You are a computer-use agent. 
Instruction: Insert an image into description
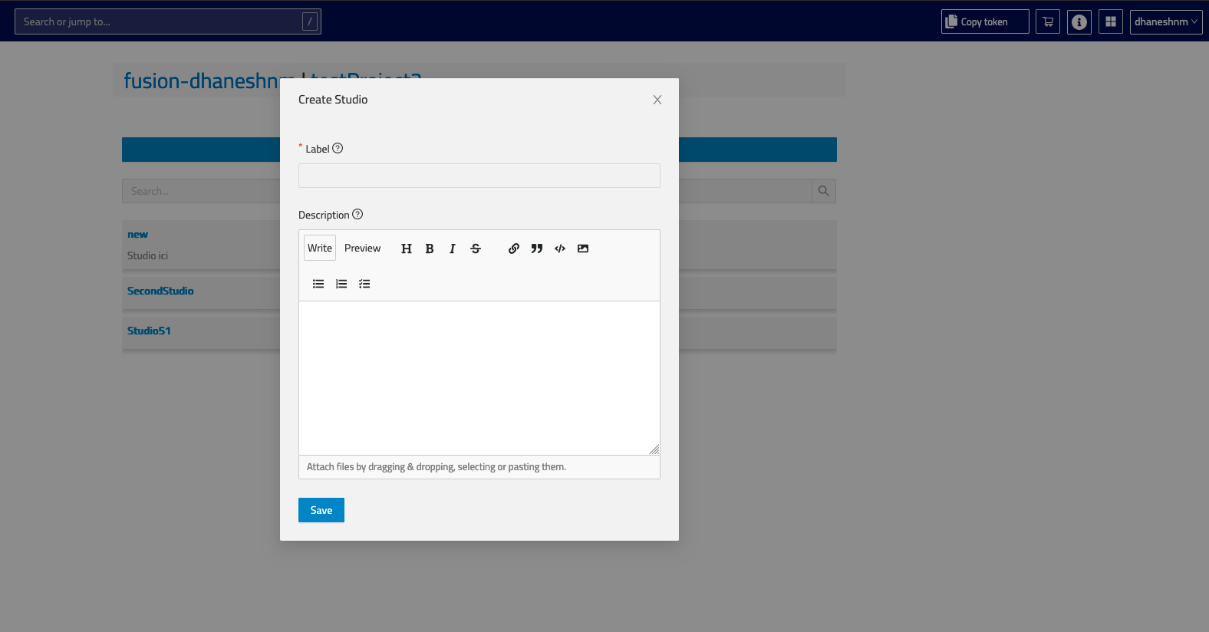click(583, 249)
